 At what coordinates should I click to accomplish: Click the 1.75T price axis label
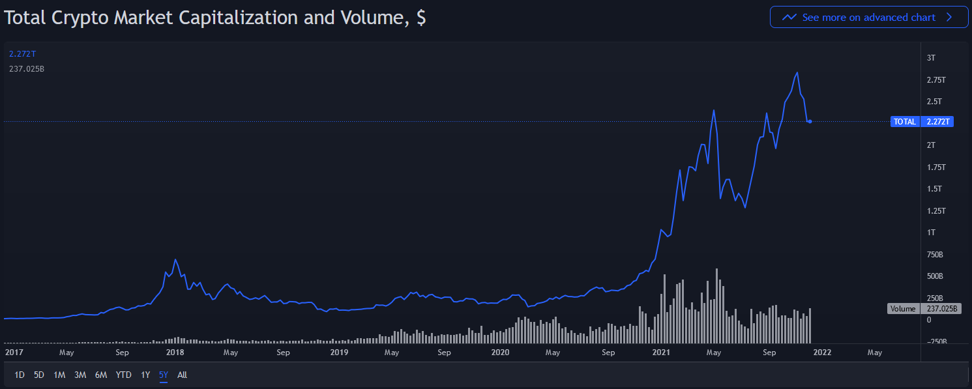tap(937, 167)
